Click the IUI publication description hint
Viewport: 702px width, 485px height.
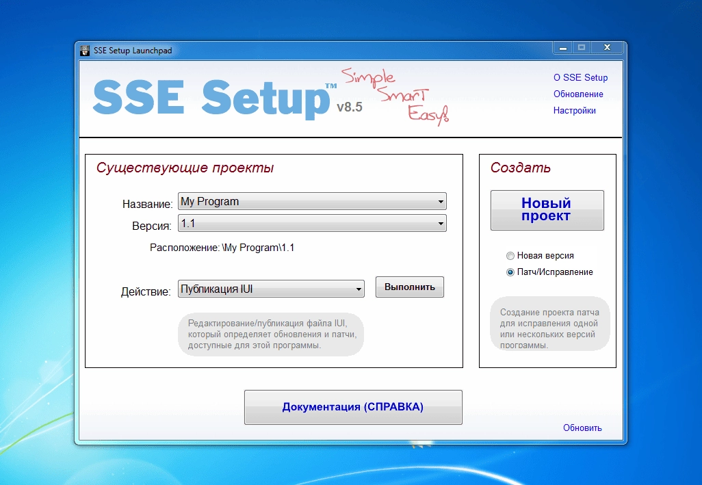click(271, 335)
